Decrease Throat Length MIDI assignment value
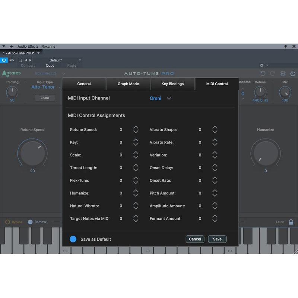Image resolution: width=298 pixels, height=298 pixels. [x=136, y=170]
